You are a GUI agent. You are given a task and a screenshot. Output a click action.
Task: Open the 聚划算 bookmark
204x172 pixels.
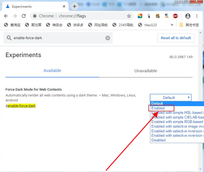point(33,25)
